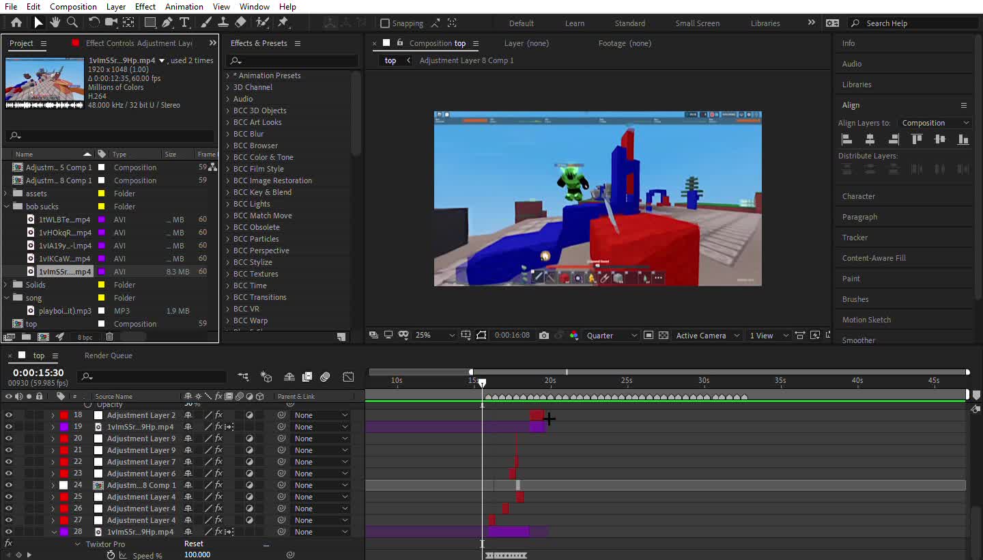Create a new composition icon in Project panel
The height and width of the screenshot is (560, 983).
pos(43,337)
